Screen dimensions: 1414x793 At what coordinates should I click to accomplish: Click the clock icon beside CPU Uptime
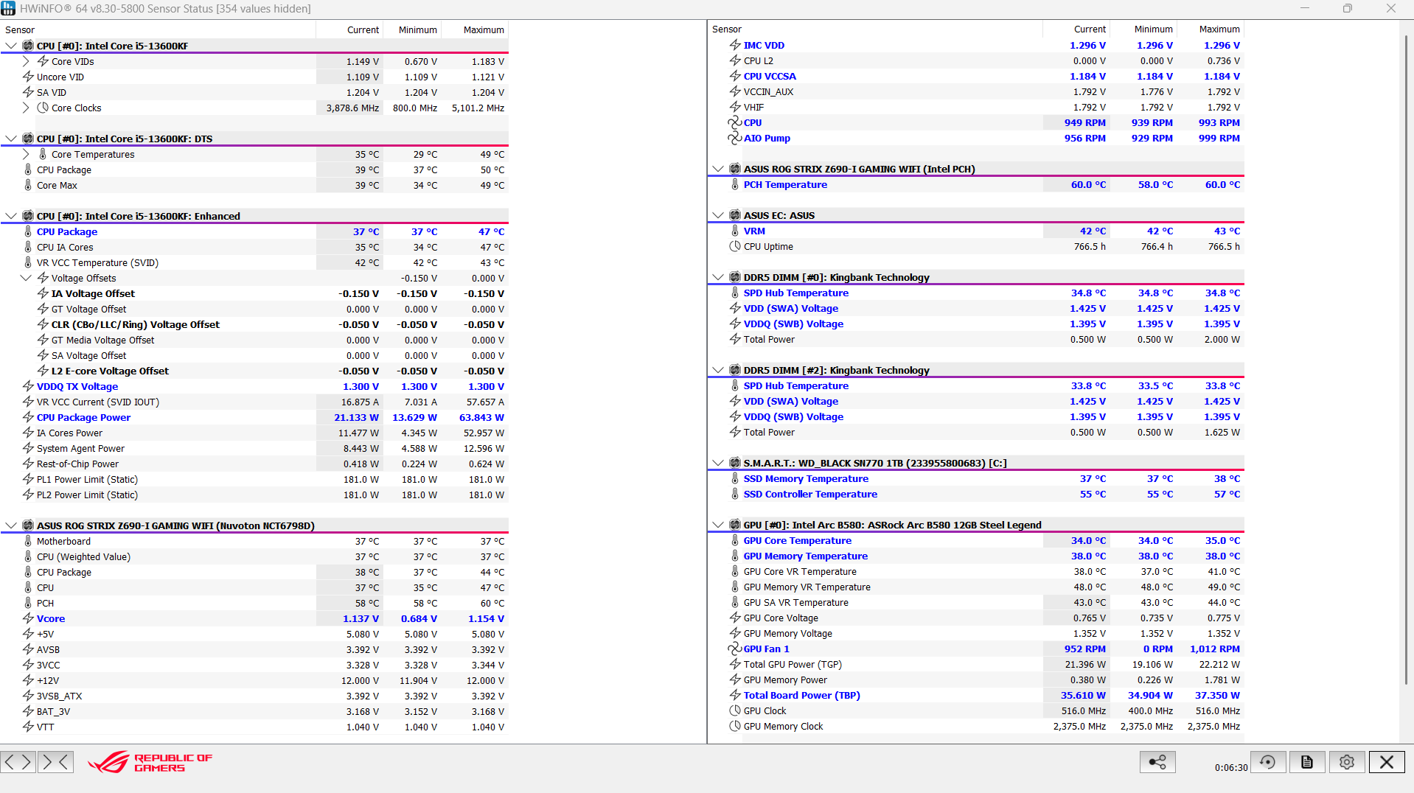(735, 246)
